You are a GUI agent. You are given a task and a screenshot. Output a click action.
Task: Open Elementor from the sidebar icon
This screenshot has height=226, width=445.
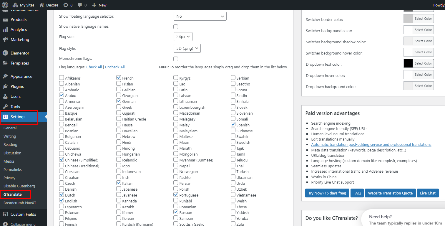[5, 53]
